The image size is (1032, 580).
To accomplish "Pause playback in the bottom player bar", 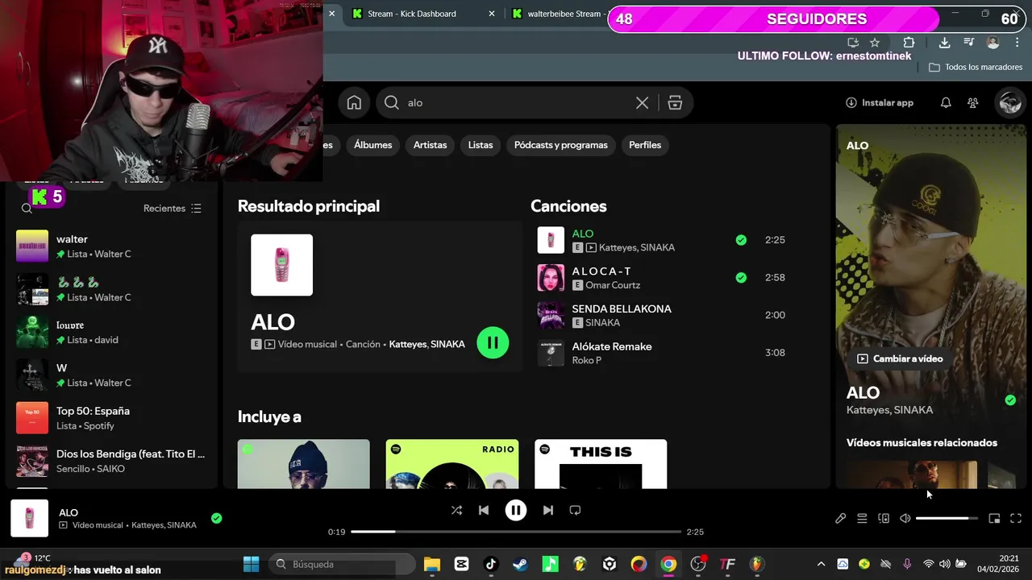I will 516,510.
